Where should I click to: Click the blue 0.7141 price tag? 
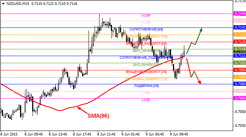click(240, 27)
